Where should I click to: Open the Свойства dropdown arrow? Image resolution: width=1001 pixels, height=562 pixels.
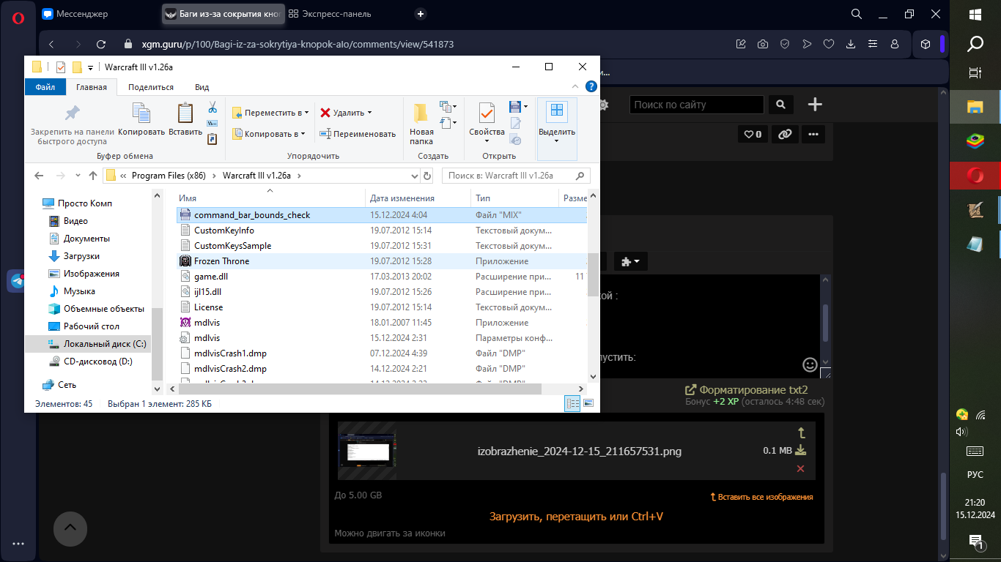(x=487, y=140)
